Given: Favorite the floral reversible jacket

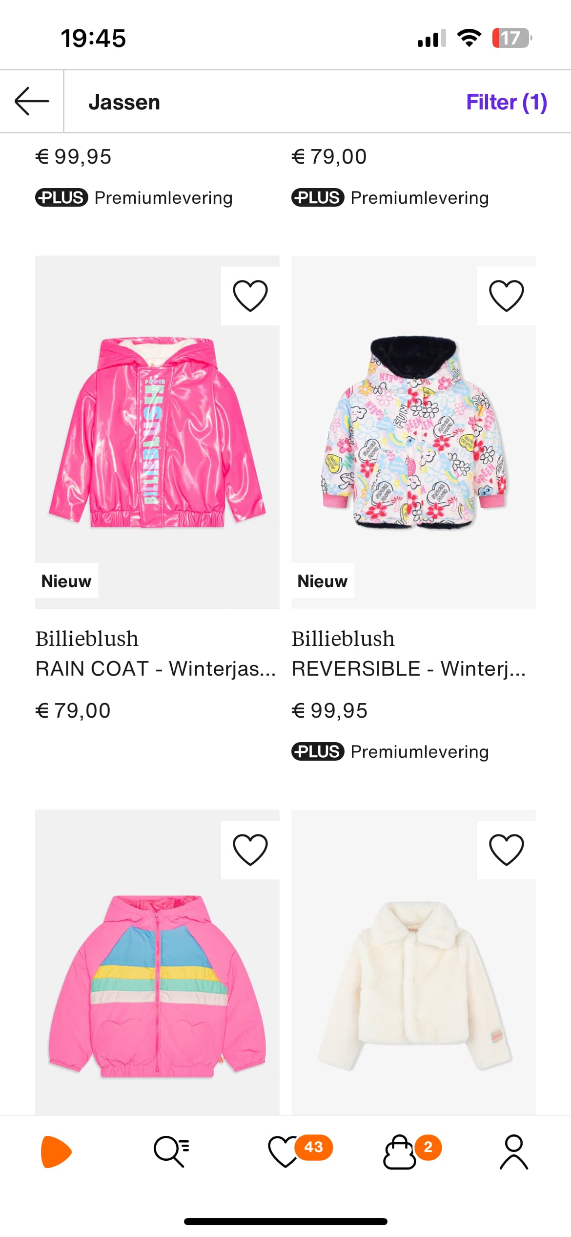Looking at the screenshot, I should [x=507, y=296].
